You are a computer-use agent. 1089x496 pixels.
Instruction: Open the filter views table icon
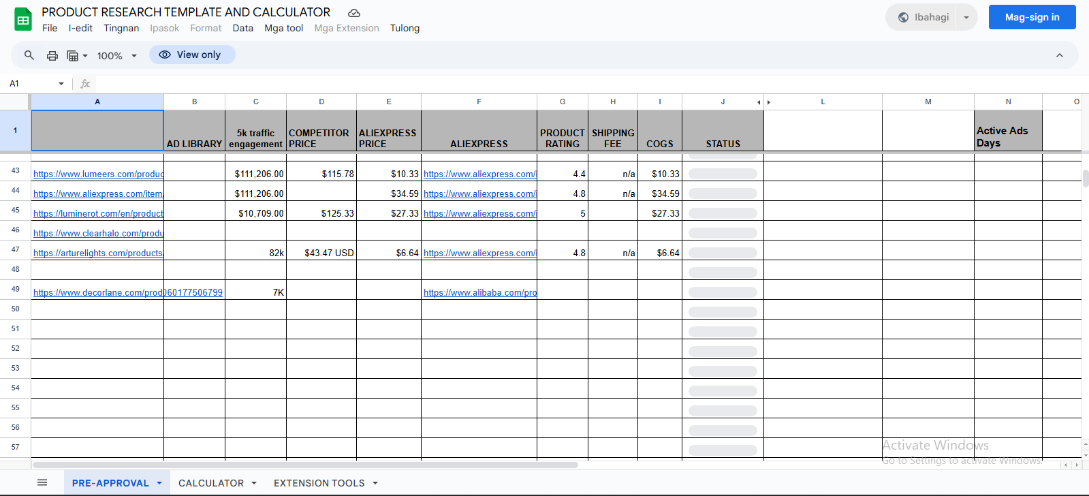pos(73,55)
